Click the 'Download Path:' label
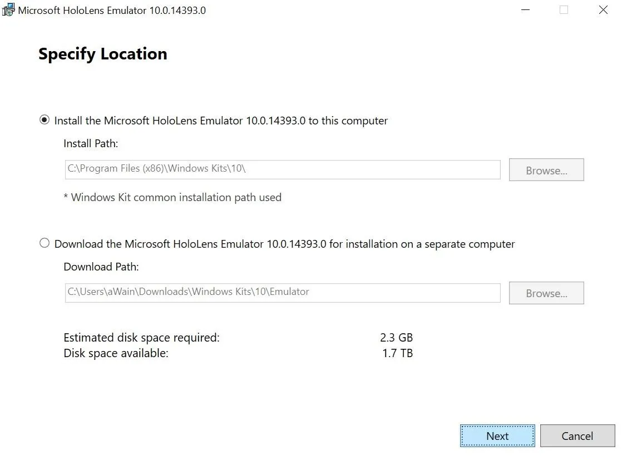This screenshot has height=456, width=622. pos(101,267)
